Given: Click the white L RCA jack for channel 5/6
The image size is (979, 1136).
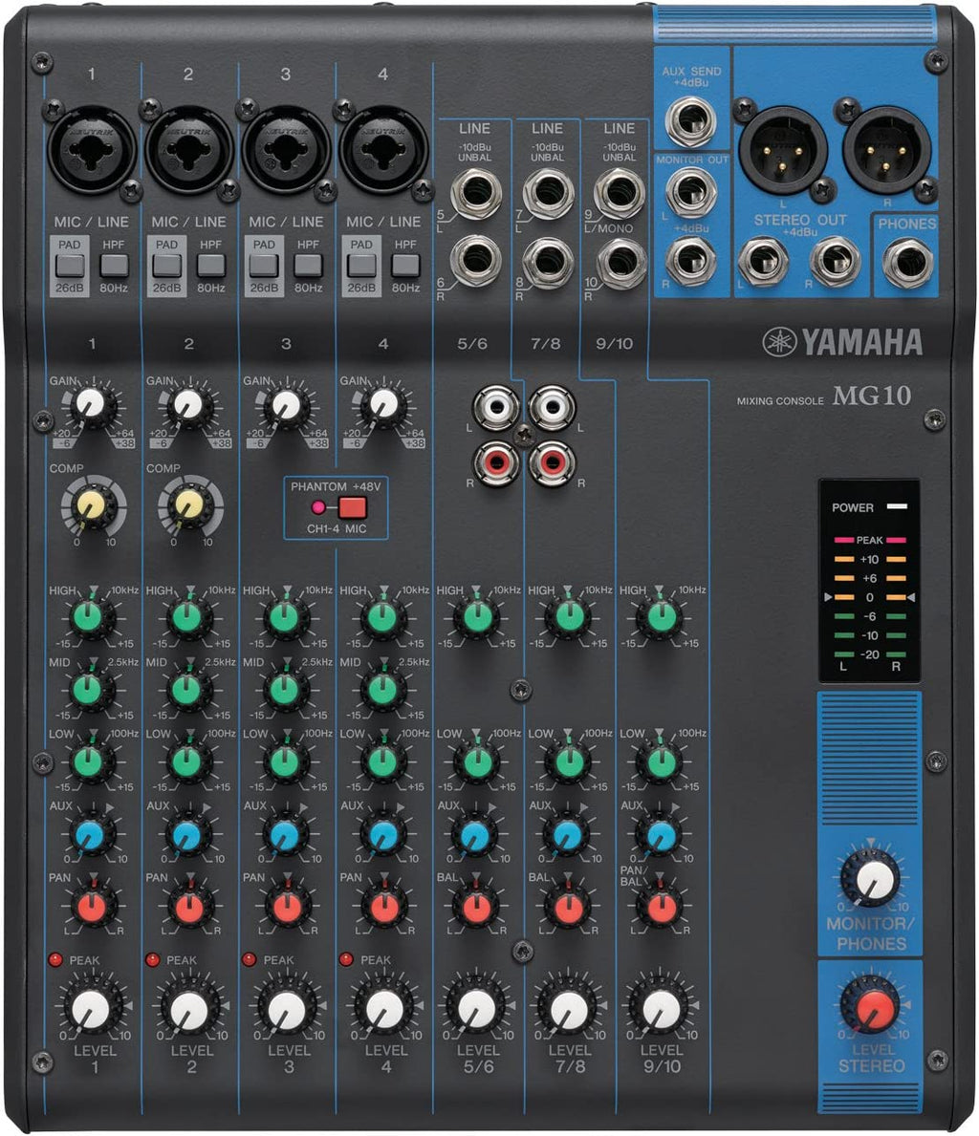Looking at the screenshot, I should [x=496, y=407].
